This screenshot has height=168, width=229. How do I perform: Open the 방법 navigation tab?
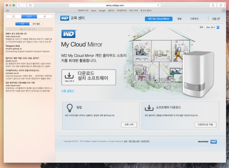coord(179,19)
